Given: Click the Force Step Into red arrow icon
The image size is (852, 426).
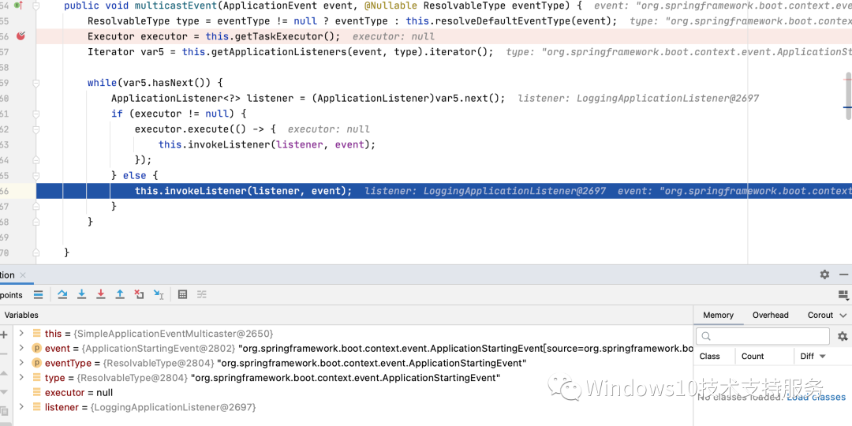Looking at the screenshot, I should [100, 294].
